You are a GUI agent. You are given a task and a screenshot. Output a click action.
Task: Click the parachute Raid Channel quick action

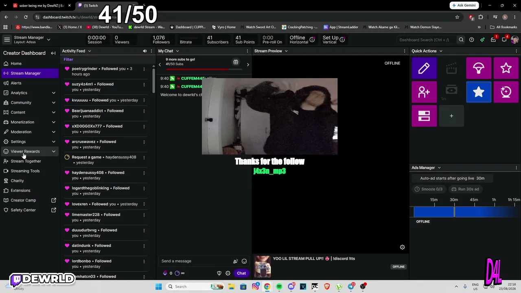[479, 68]
